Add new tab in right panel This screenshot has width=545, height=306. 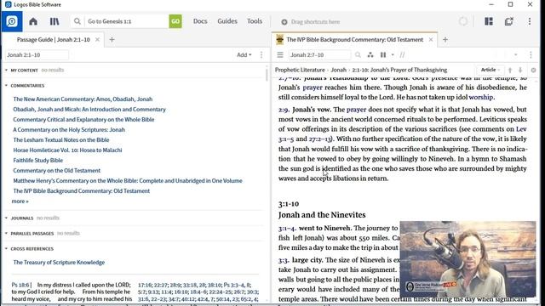pos(445,40)
